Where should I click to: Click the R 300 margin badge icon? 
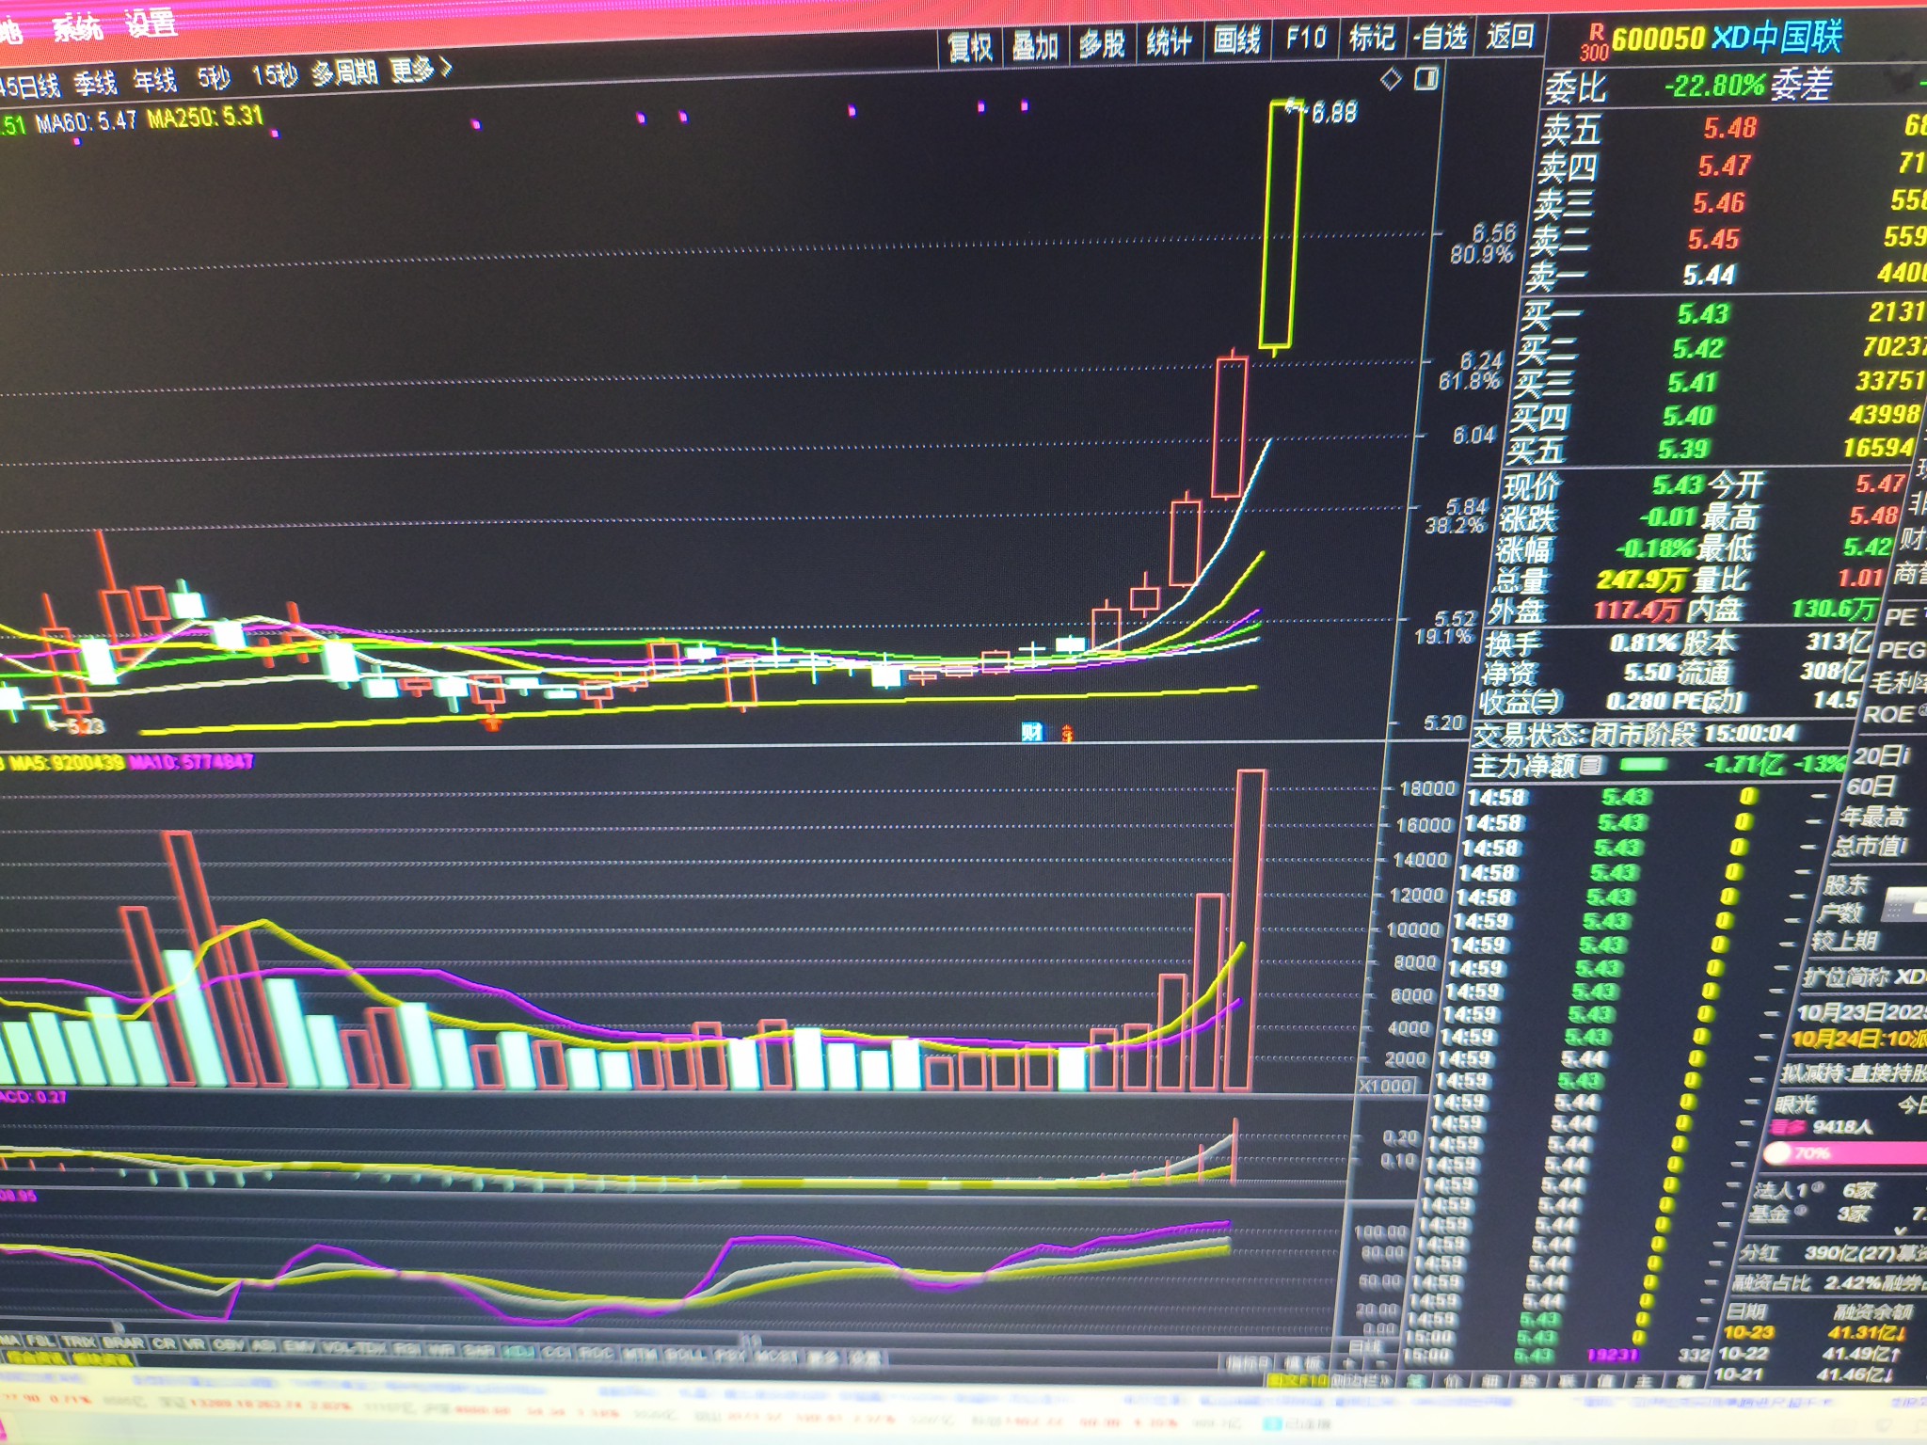point(1594,41)
